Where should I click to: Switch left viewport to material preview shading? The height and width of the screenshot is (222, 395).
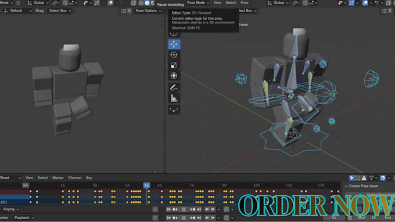click(x=153, y=3)
